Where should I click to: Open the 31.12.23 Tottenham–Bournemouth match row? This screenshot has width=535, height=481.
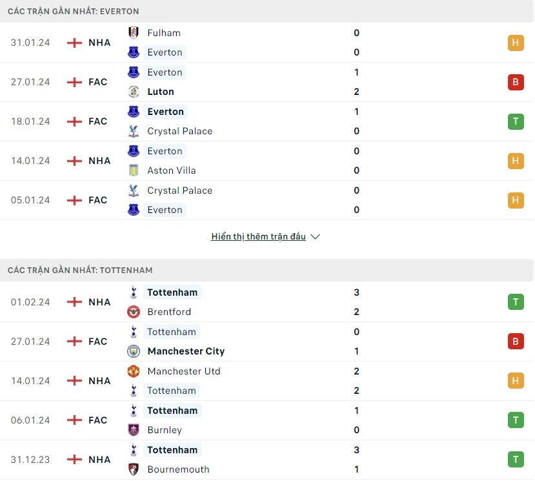tap(267, 460)
